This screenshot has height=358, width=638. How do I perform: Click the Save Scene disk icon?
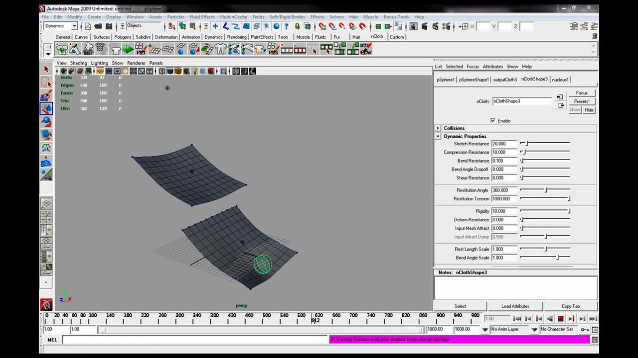(x=108, y=26)
